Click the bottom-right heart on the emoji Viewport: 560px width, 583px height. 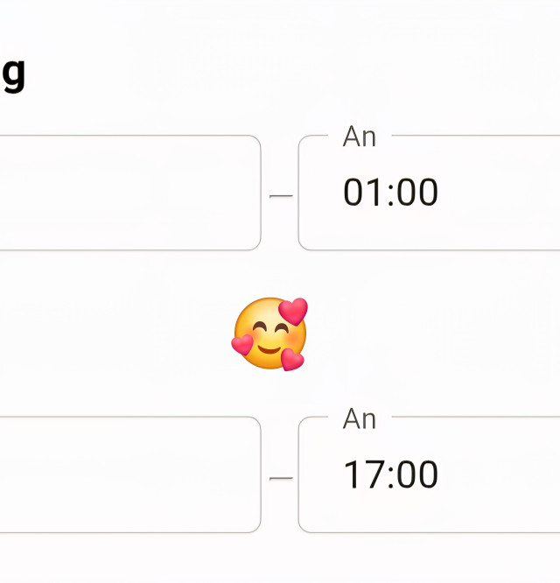coord(292,359)
